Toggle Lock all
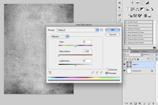 (x=138, y=59)
